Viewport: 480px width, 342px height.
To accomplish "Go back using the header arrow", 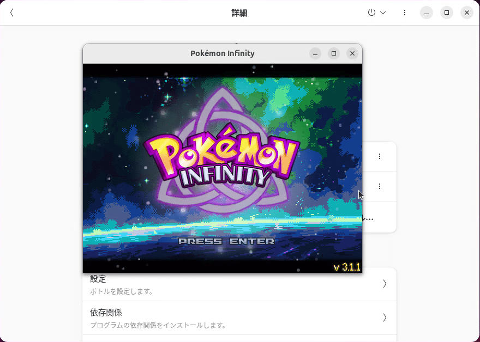I will click(x=11, y=13).
